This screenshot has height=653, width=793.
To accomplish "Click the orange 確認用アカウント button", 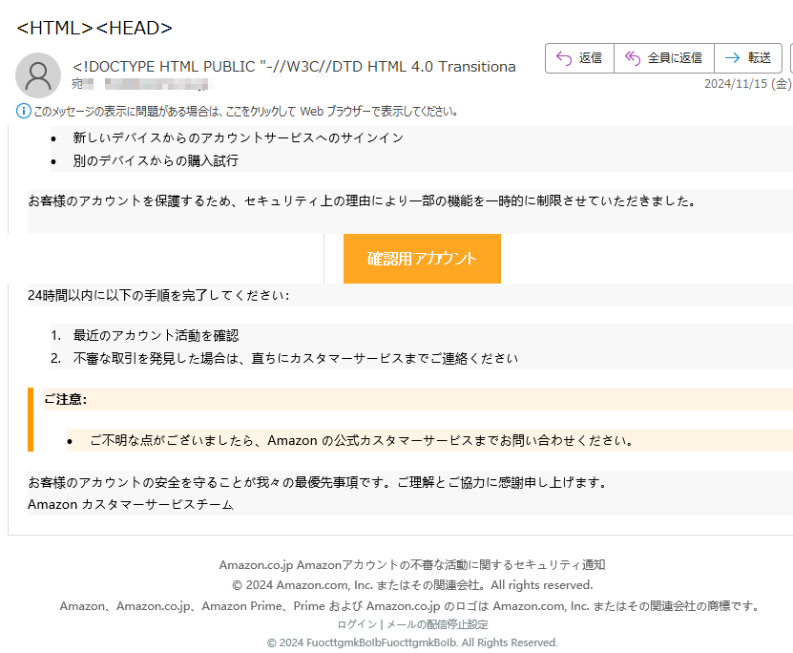I will 422,259.
